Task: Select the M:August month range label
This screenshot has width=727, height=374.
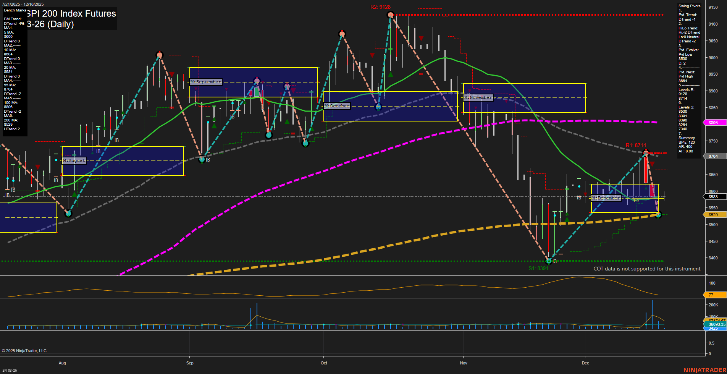Action: 75,160
